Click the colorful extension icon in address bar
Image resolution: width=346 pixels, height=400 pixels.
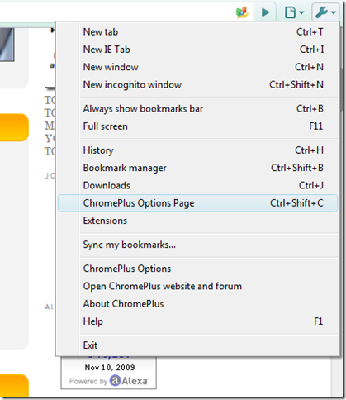(x=242, y=12)
